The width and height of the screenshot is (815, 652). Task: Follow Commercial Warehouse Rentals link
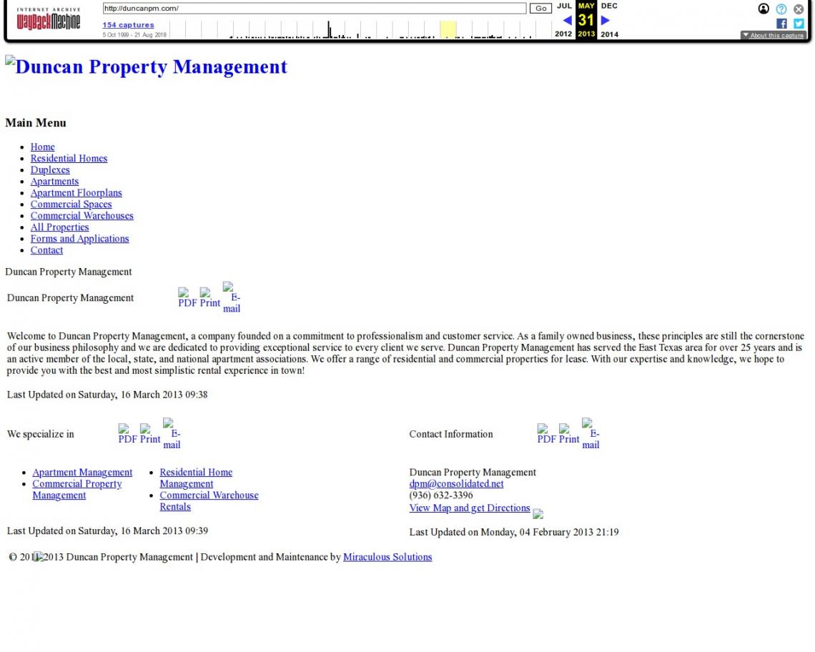coord(209,501)
